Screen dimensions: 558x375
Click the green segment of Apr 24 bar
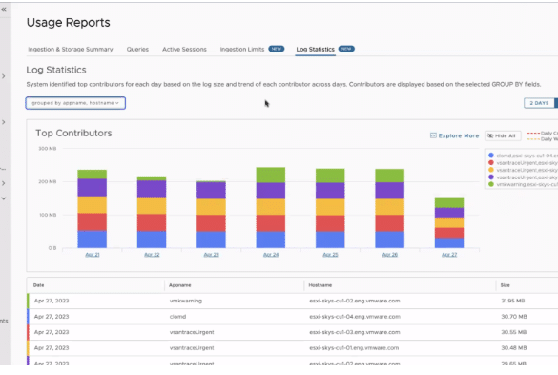click(271, 175)
